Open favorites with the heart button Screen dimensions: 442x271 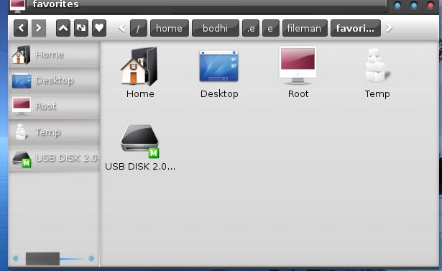pyautogui.click(x=99, y=28)
